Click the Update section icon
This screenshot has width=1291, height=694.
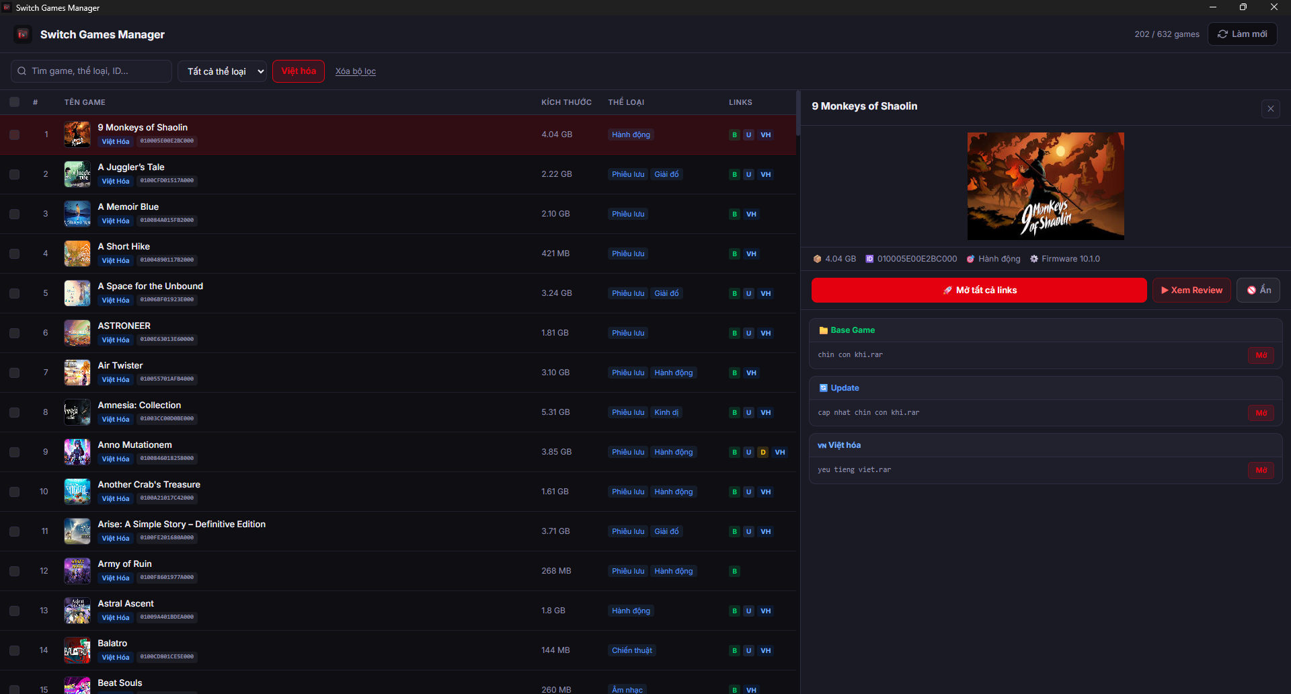click(823, 388)
